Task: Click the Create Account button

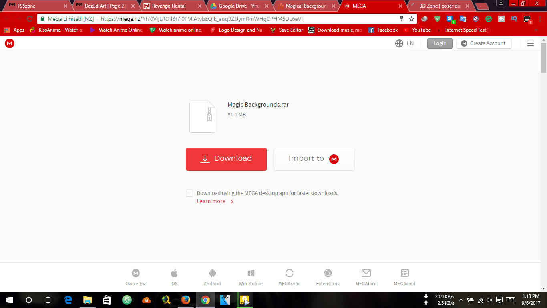Action: point(484,43)
